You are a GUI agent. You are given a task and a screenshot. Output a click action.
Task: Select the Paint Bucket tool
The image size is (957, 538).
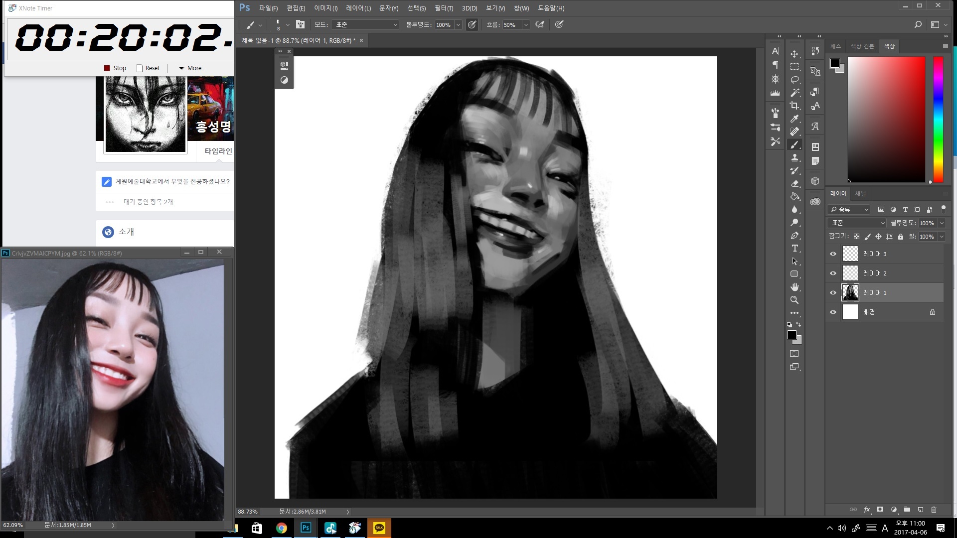coord(795,196)
